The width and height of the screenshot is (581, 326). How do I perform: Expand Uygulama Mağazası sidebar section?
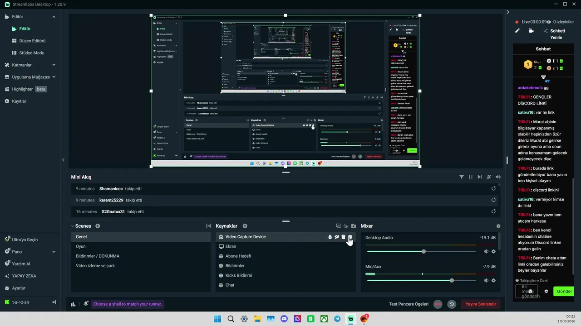pos(54,77)
